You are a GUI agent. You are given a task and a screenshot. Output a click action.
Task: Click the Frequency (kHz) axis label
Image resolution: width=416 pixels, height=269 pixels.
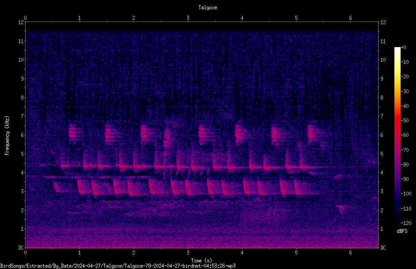7,136
